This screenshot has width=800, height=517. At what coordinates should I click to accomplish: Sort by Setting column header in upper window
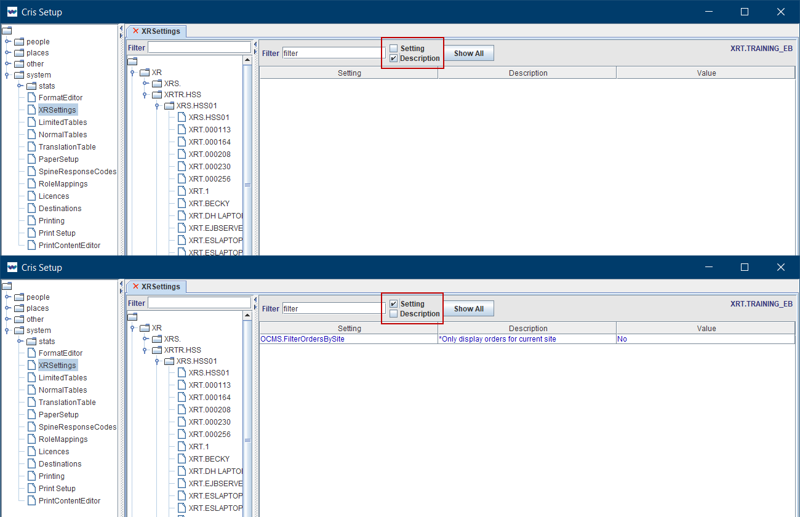[x=349, y=73]
